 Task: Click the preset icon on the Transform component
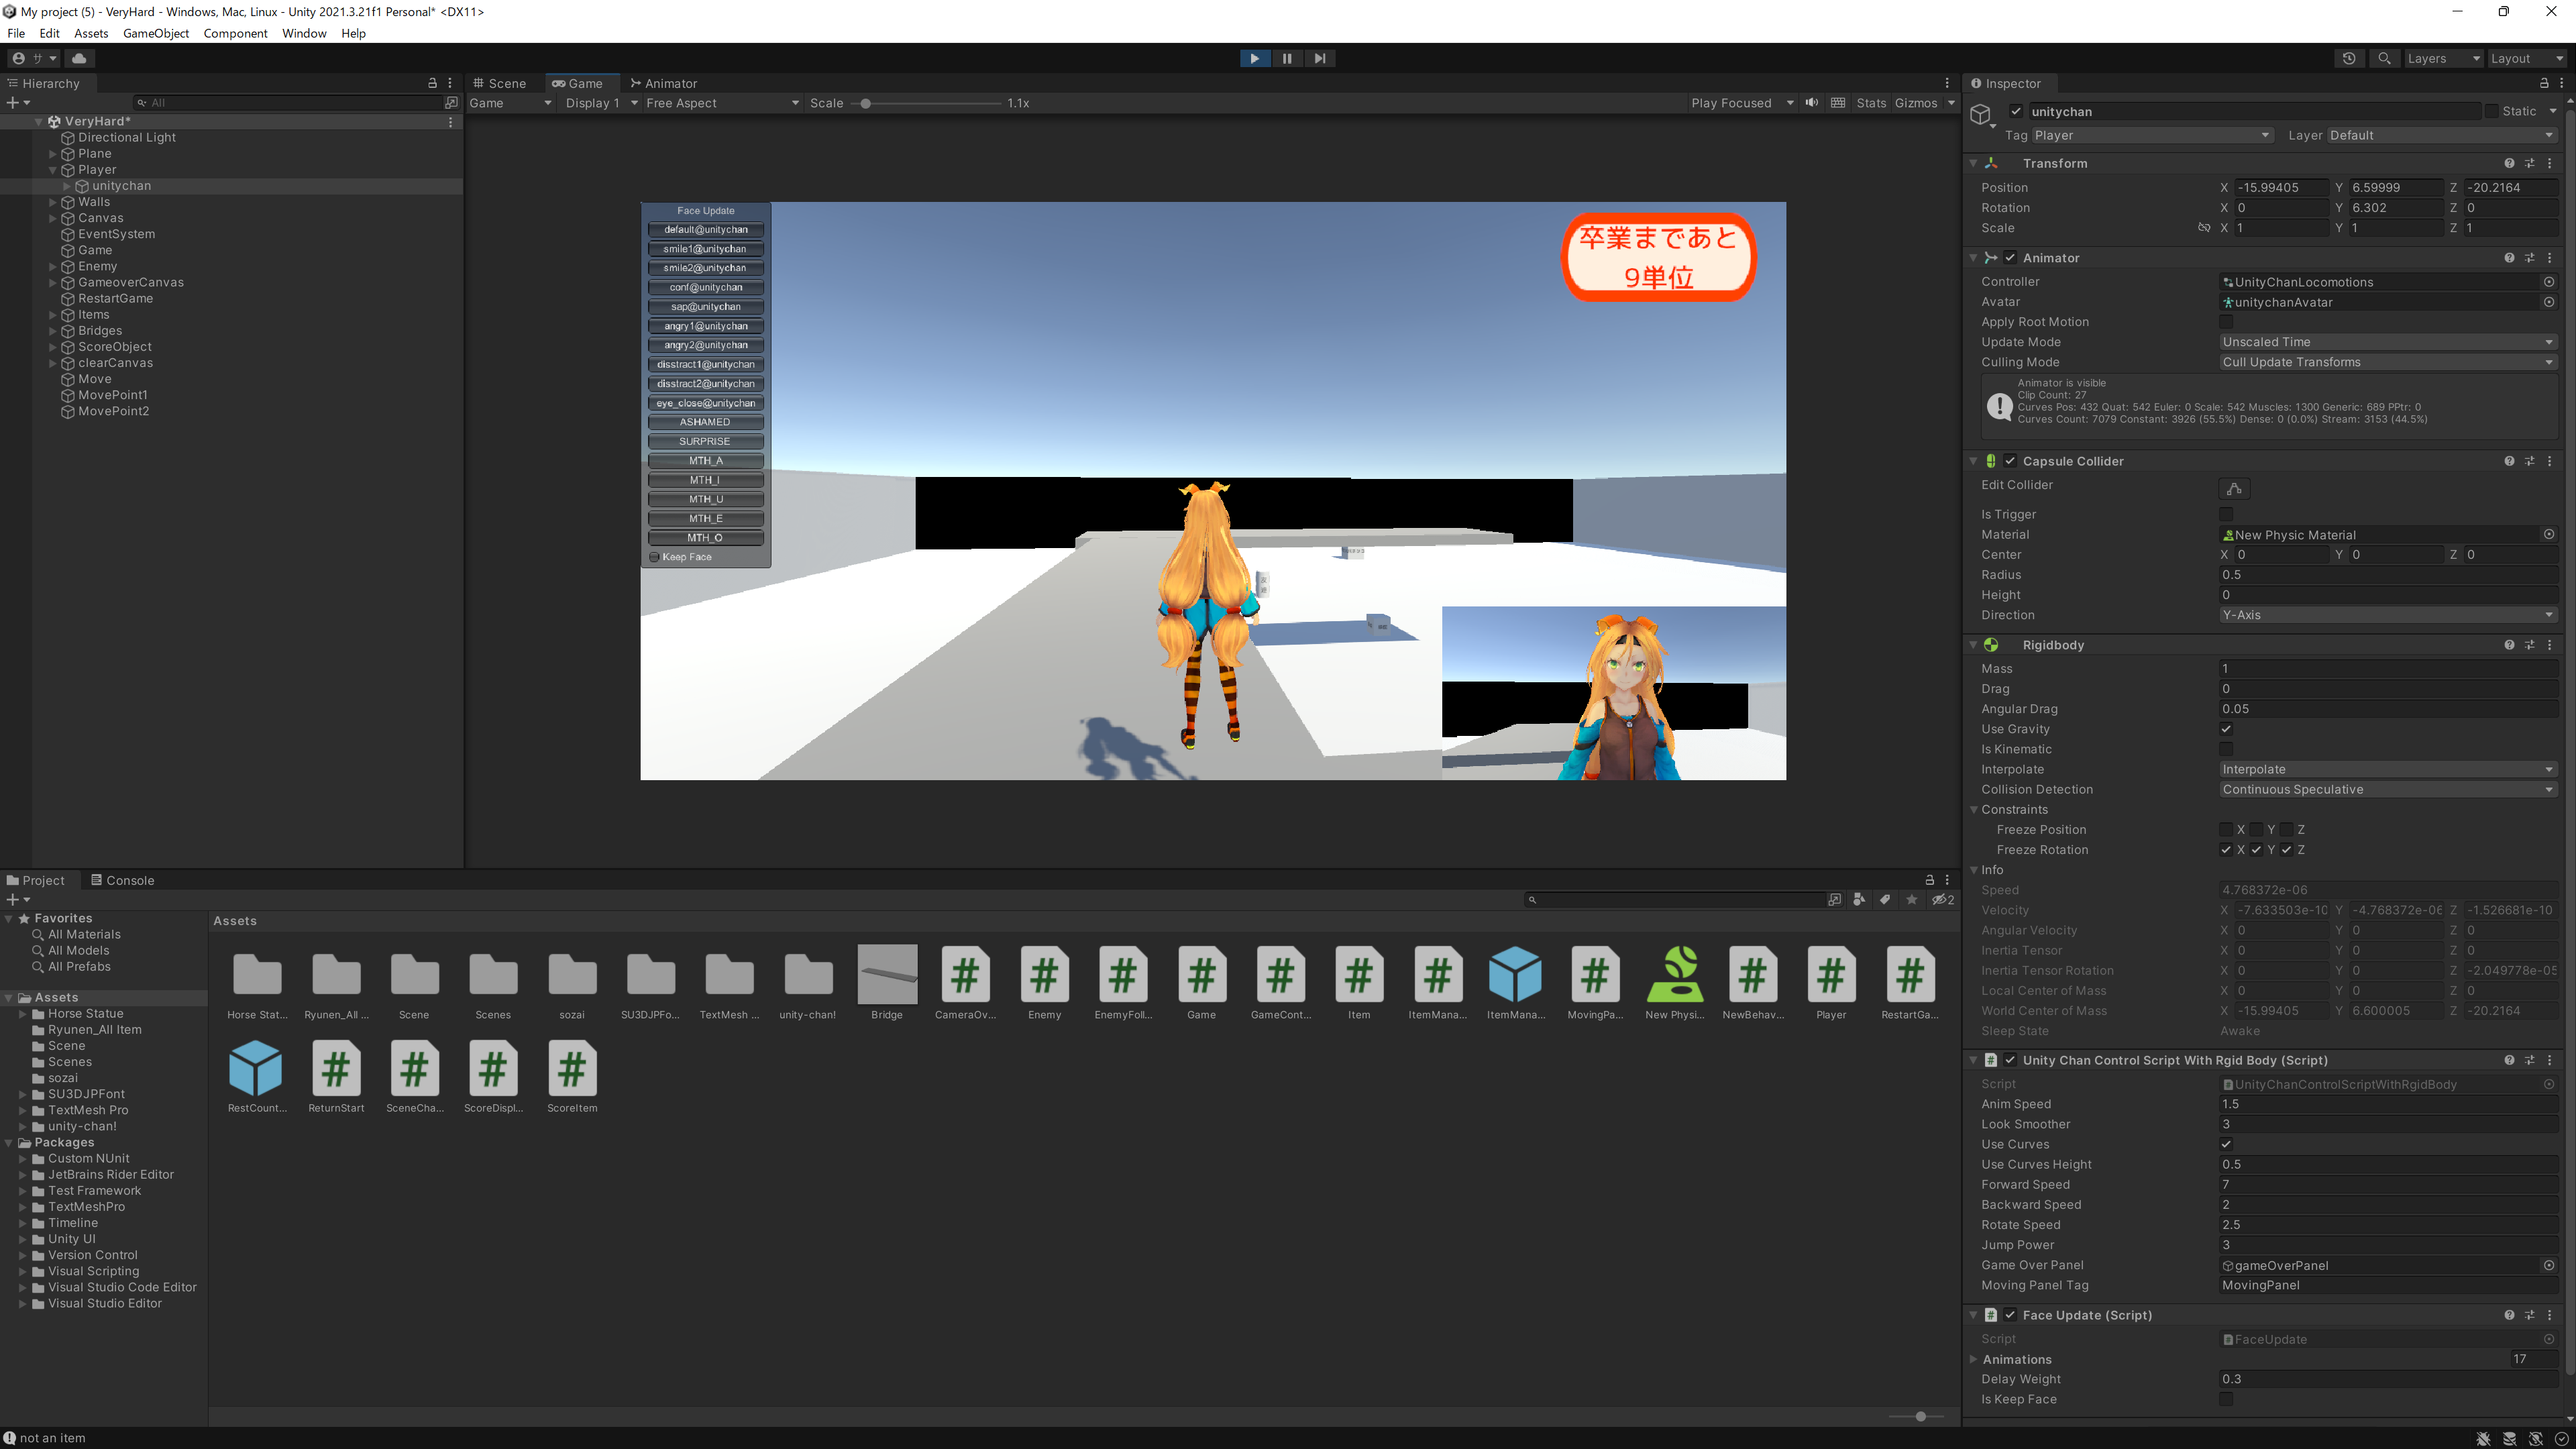coord(2529,163)
